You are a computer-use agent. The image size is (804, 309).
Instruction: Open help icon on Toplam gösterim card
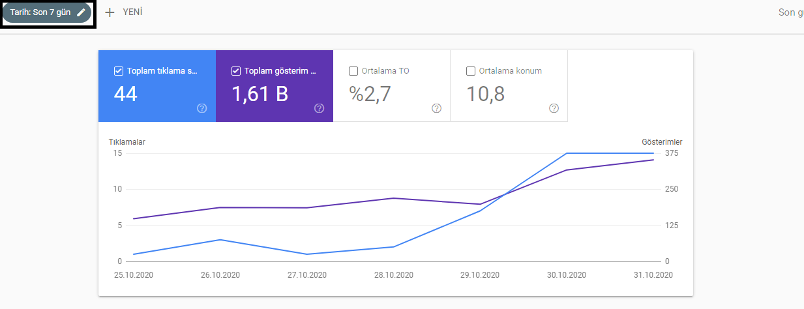click(319, 108)
